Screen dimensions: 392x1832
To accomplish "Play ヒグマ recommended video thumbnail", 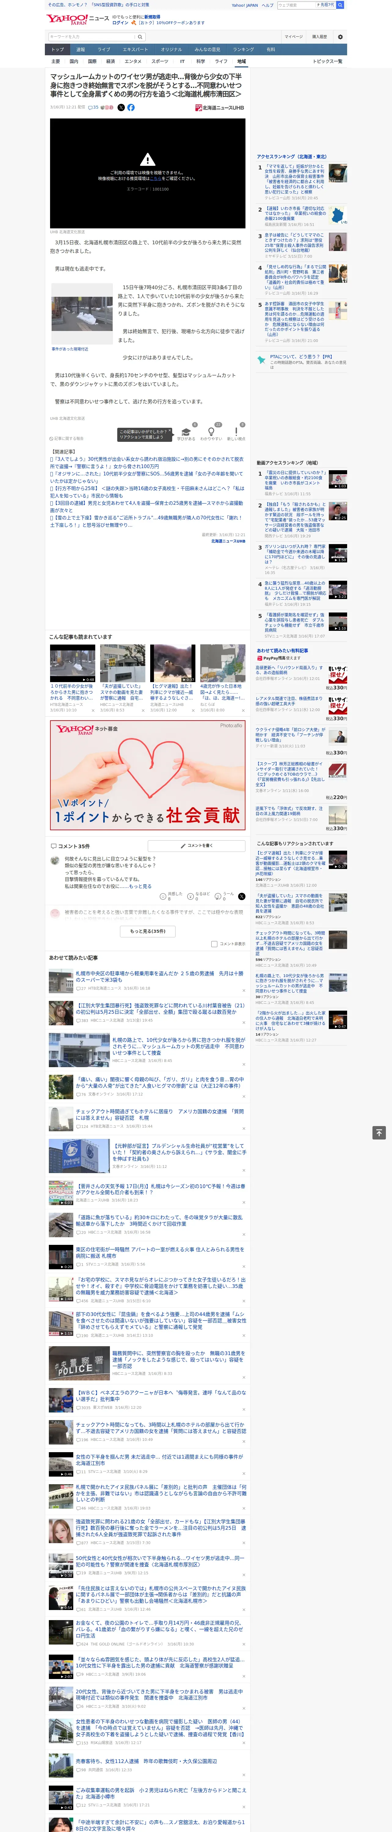I will click(x=172, y=663).
